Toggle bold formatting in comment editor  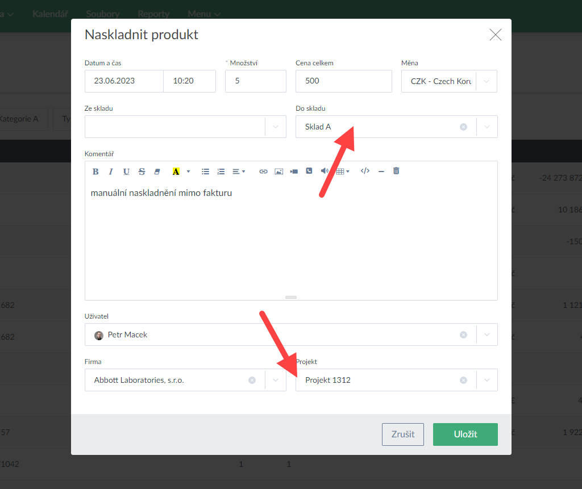95,172
